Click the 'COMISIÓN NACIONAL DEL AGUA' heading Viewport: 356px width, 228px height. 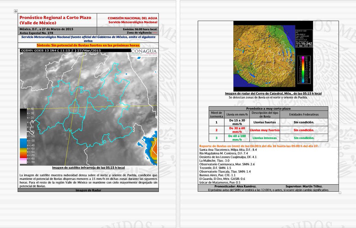(132, 18)
